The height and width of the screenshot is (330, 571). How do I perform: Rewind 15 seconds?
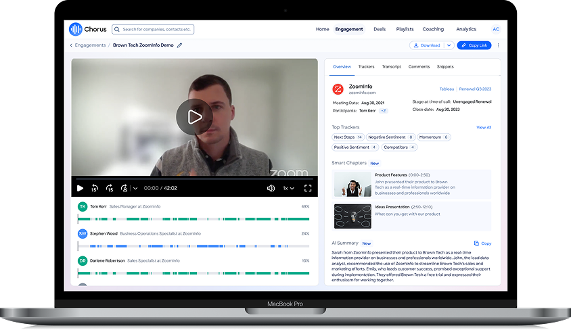tap(95, 188)
